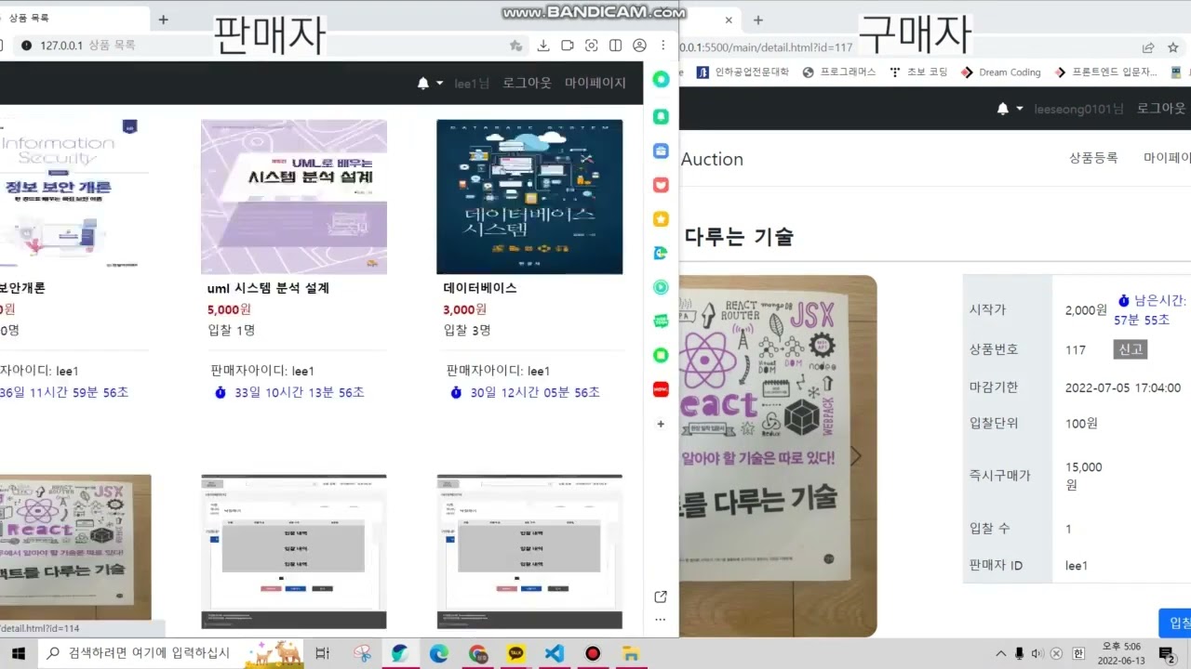
Task: Expand the buyer notification bell dropdown
Action: 1009,109
